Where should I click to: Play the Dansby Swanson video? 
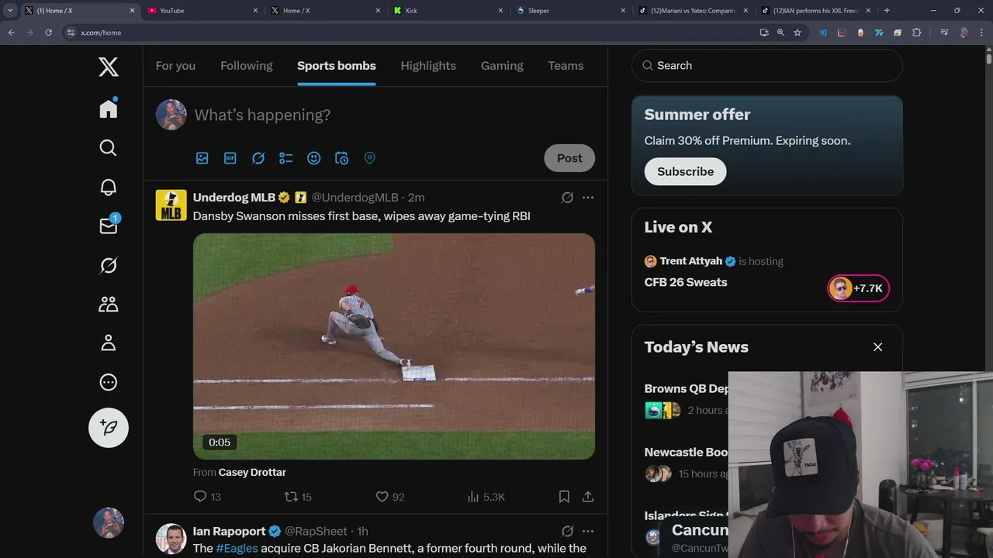click(x=394, y=346)
